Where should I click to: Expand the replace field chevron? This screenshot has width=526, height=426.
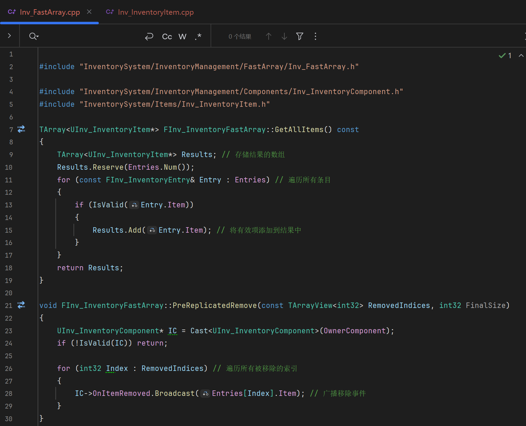[x=9, y=36]
